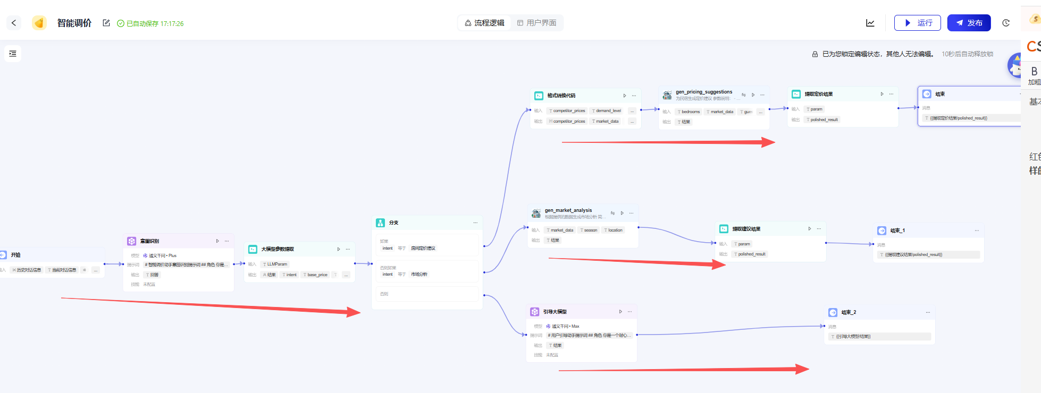Run the 格式转换代码 node alone
Screen dimensions: 1041x393
pyautogui.click(x=625, y=96)
